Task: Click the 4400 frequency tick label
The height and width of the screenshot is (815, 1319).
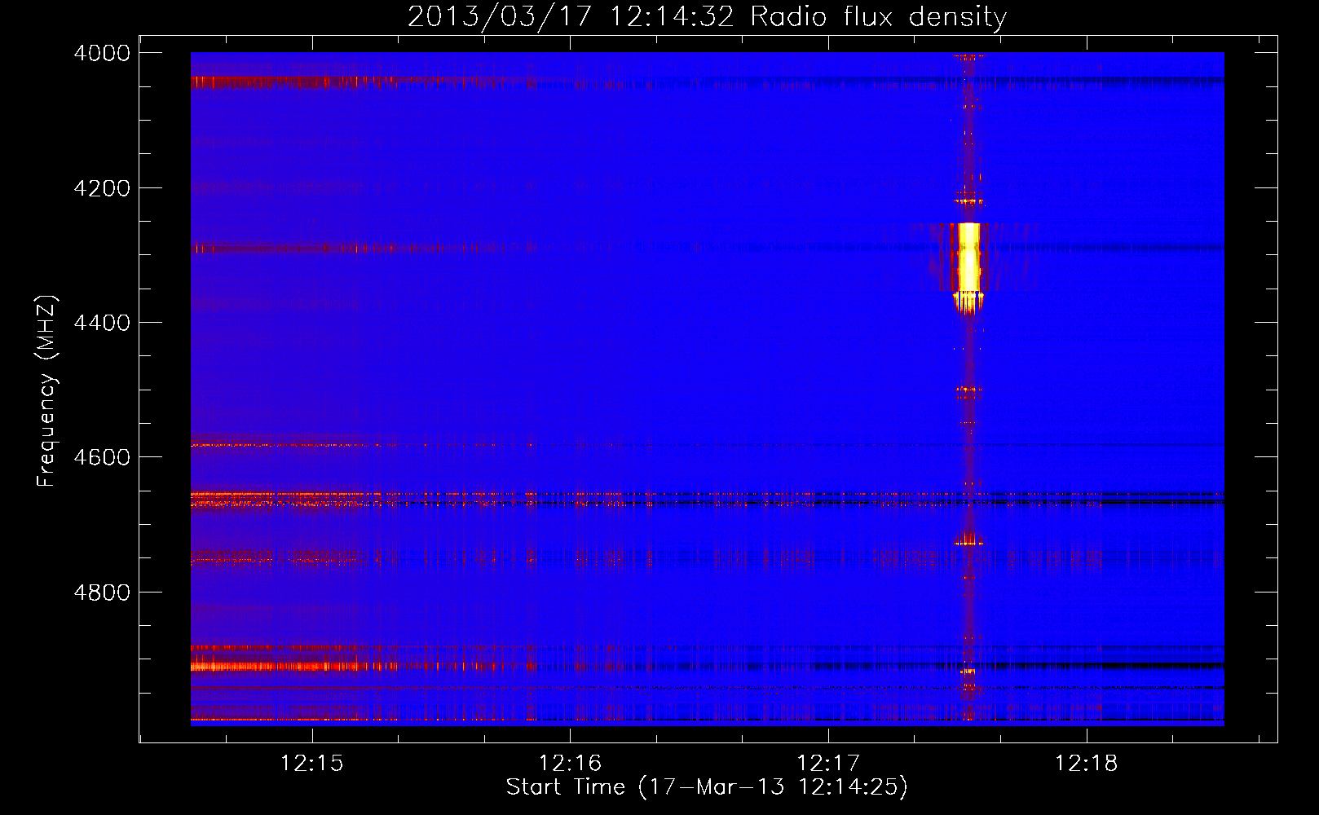Action: click(x=102, y=323)
